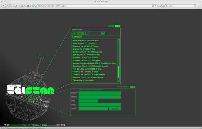Start playback with the player's play button
Screen dimensions: 202x129
tap(73, 33)
